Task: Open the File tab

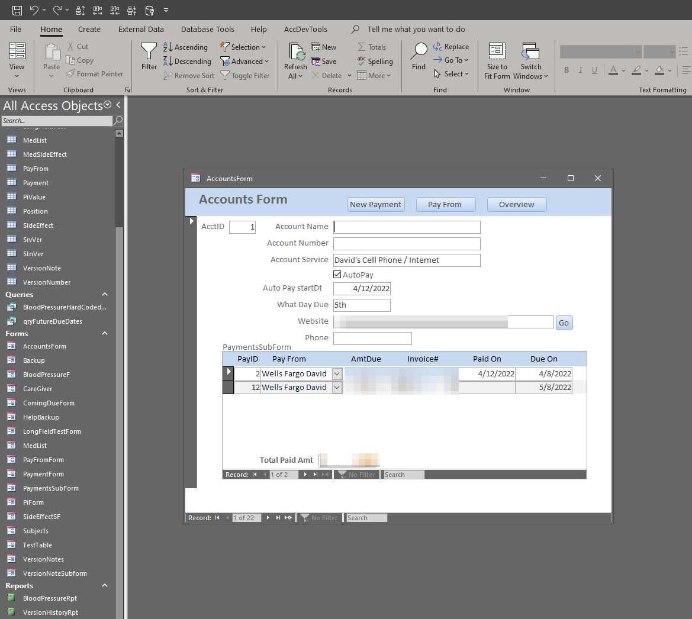Action: (15, 29)
